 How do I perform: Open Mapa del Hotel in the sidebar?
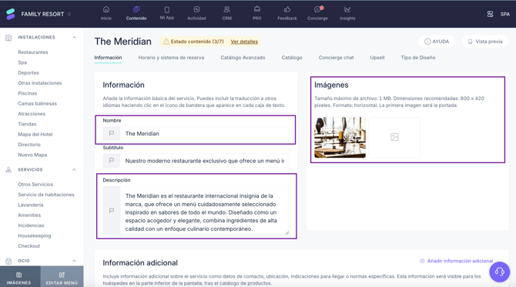point(35,134)
